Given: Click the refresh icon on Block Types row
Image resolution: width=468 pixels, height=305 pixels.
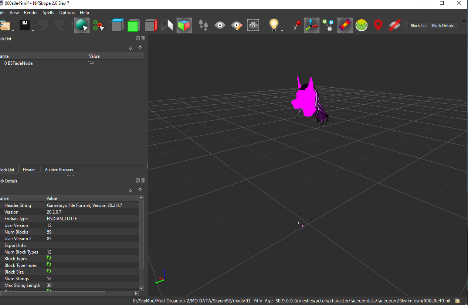Looking at the screenshot, I should click(x=49, y=258).
